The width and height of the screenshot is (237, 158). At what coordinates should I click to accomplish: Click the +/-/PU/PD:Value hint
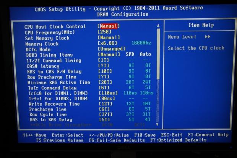click(x=109, y=135)
